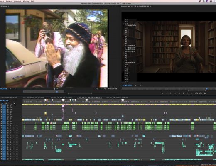This screenshot has height=166, width=216.
Task: Click the Source monitor settings wrench
Action: tap(105, 89)
